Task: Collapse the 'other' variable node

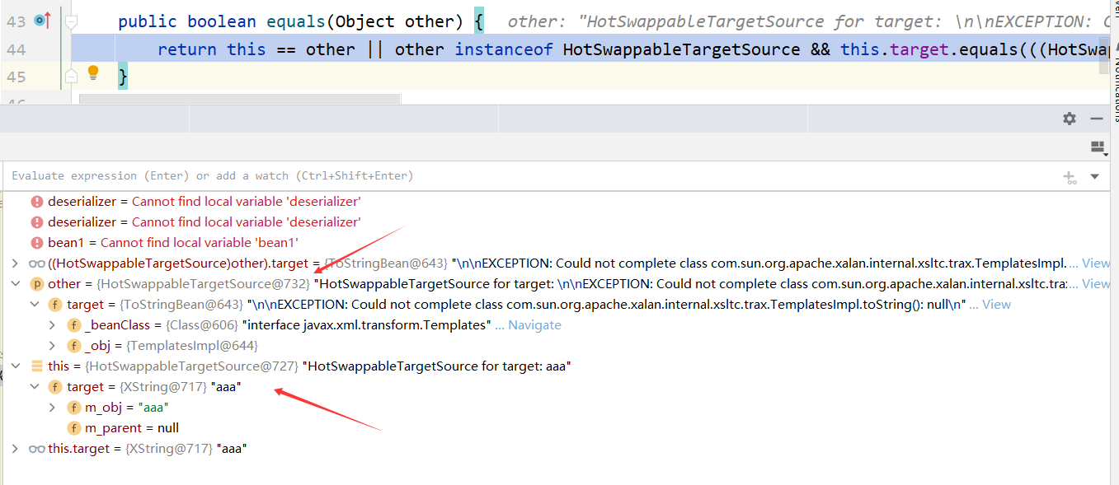Action: [14, 284]
